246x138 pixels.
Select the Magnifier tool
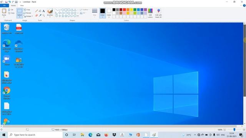tap(43, 15)
